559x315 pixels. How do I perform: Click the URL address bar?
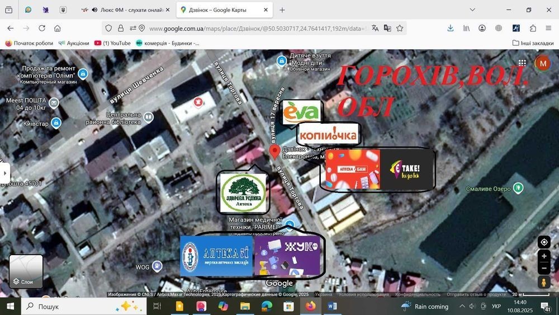point(257,28)
